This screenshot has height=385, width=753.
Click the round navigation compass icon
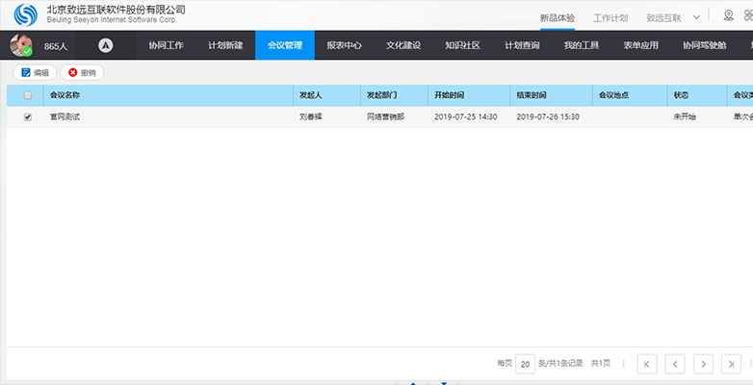pos(106,45)
